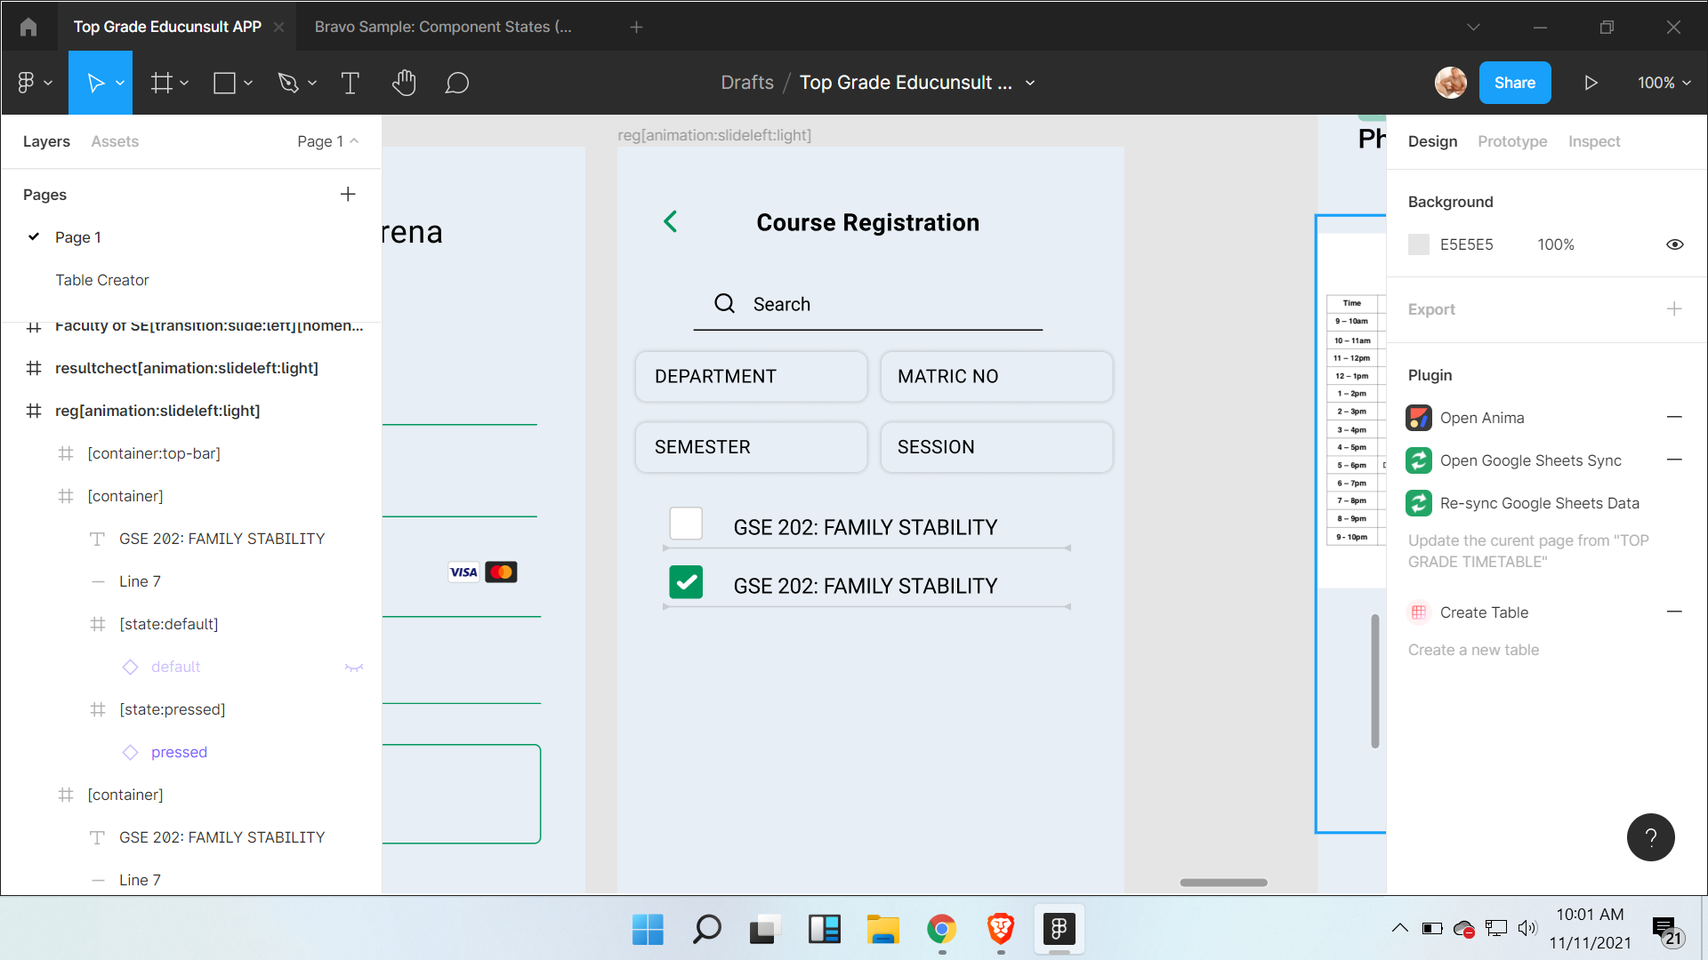Select the Text tool
The image size is (1708, 960).
[350, 83]
